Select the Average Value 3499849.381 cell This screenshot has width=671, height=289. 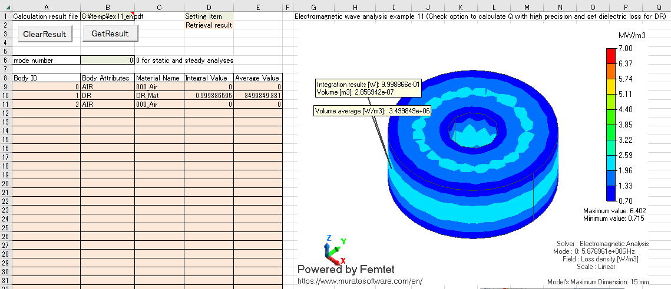(x=258, y=95)
